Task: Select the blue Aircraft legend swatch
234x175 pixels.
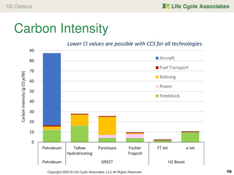Action: coord(157,58)
